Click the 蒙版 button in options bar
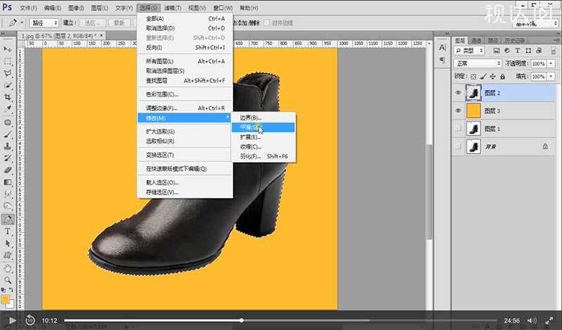This screenshot has height=330, width=562. (x=119, y=23)
